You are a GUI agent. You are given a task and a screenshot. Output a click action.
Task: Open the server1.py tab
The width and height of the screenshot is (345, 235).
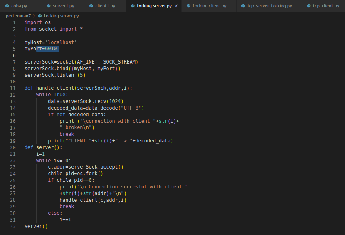[63, 6]
